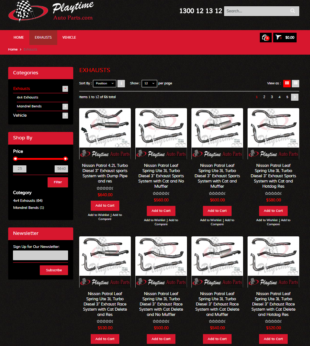The image size is (310, 346).
Task: Add the $530.00 exhaust to cart
Action: [x=105, y=339]
